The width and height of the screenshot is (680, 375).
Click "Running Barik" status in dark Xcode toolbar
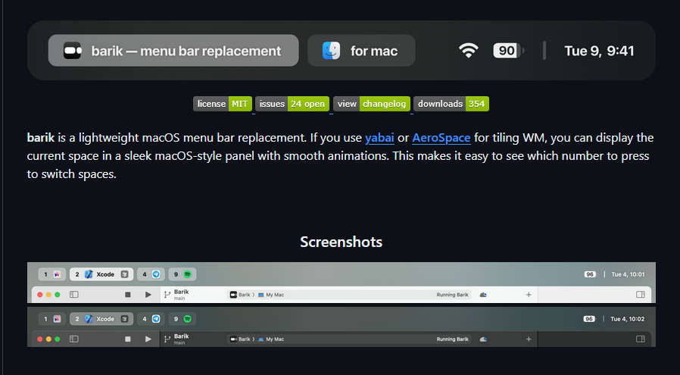[x=452, y=339]
